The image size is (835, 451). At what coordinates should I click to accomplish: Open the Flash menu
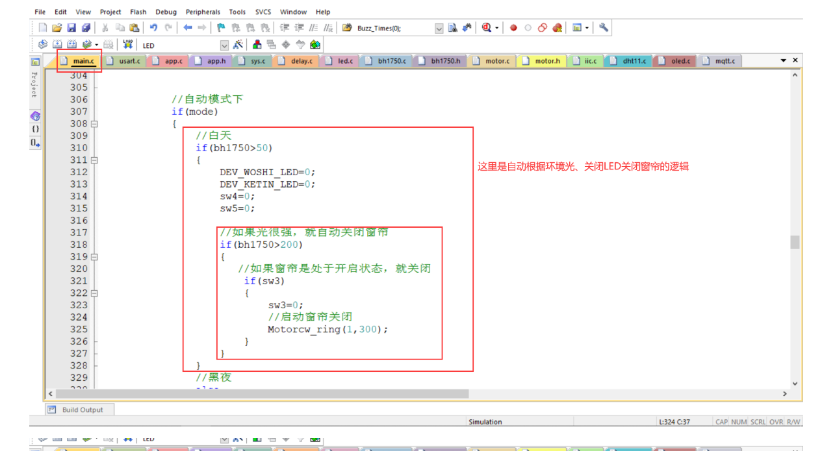[x=138, y=12]
